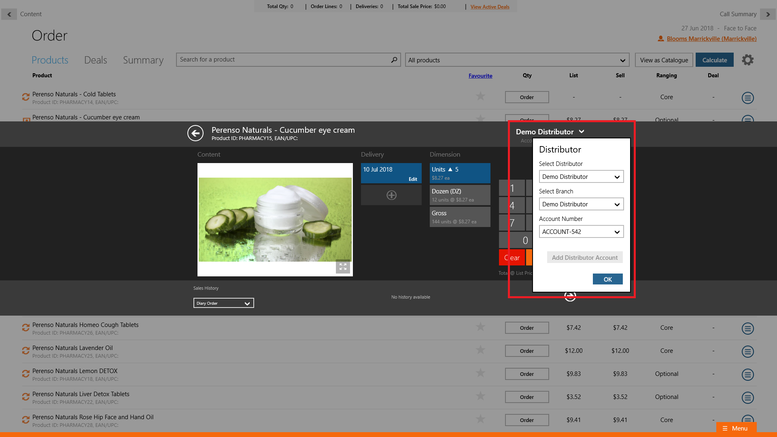This screenshot has width=777, height=437.
Task: Add a new delivery with plus icon
Action: 391,195
